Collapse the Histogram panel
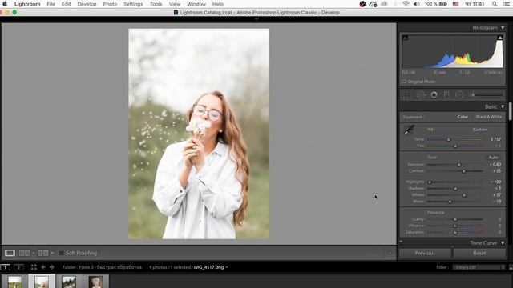The height and width of the screenshot is (288, 513). (503, 28)
